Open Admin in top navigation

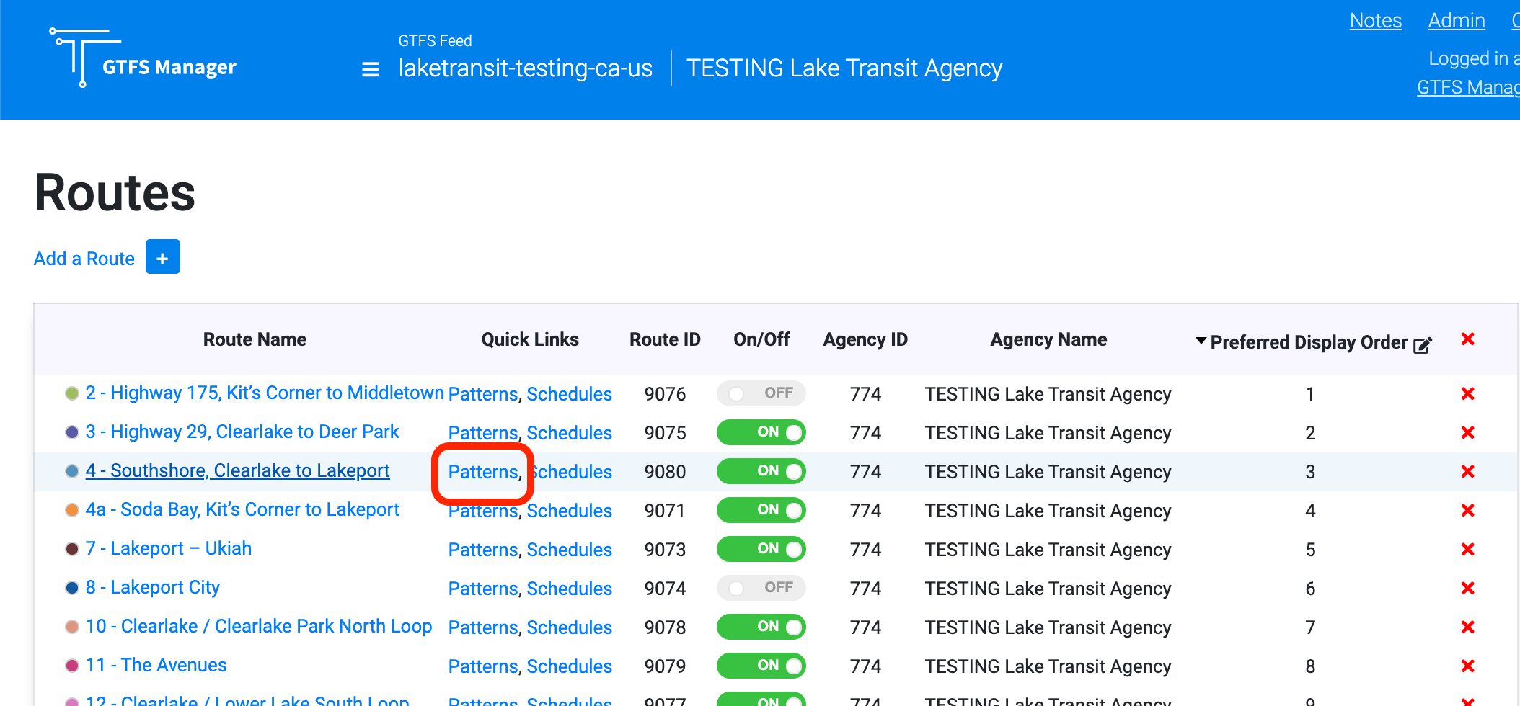[1456, 20]
